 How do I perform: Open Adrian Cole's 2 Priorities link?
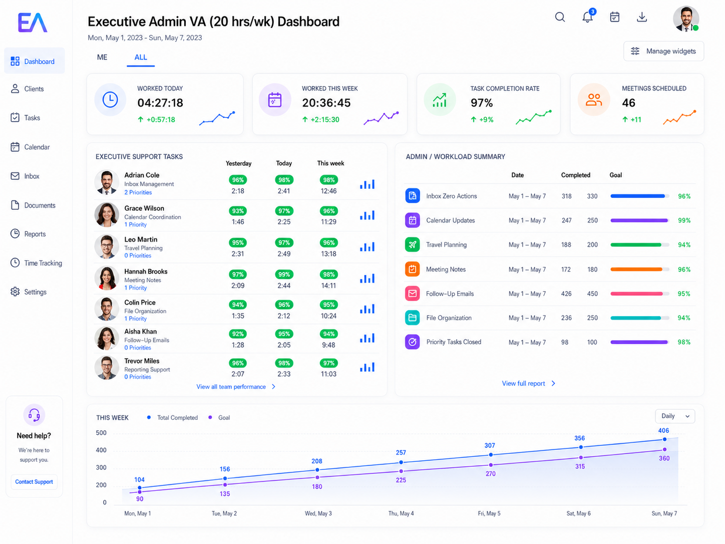[x=138, y=192]
